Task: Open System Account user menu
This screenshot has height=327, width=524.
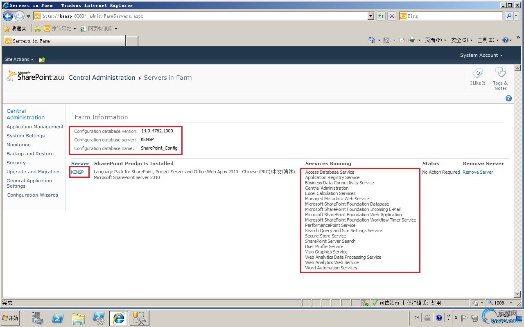Action: pyautogui.click(x=481, y=55)
